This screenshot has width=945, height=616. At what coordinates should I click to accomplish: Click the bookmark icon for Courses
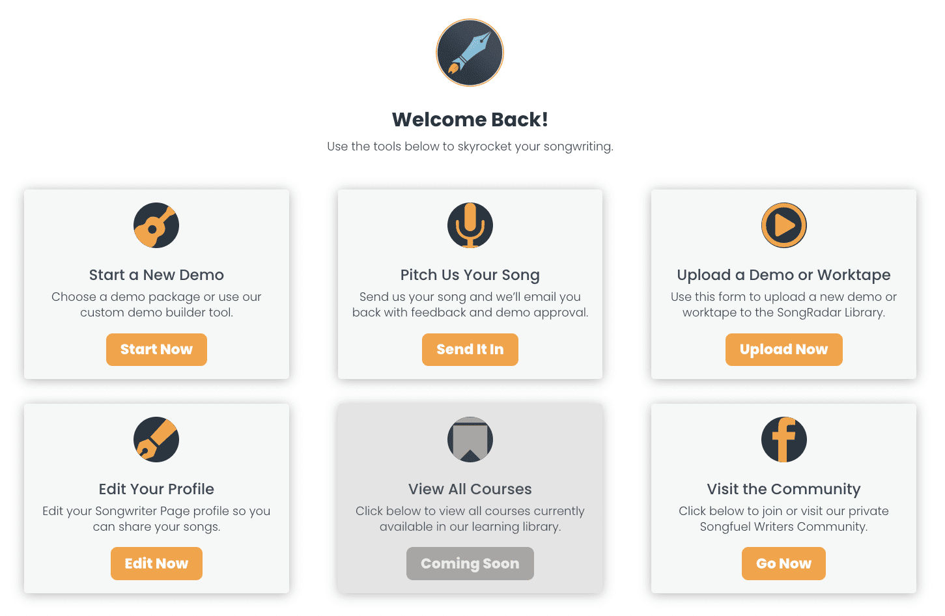tap(470, 440)
